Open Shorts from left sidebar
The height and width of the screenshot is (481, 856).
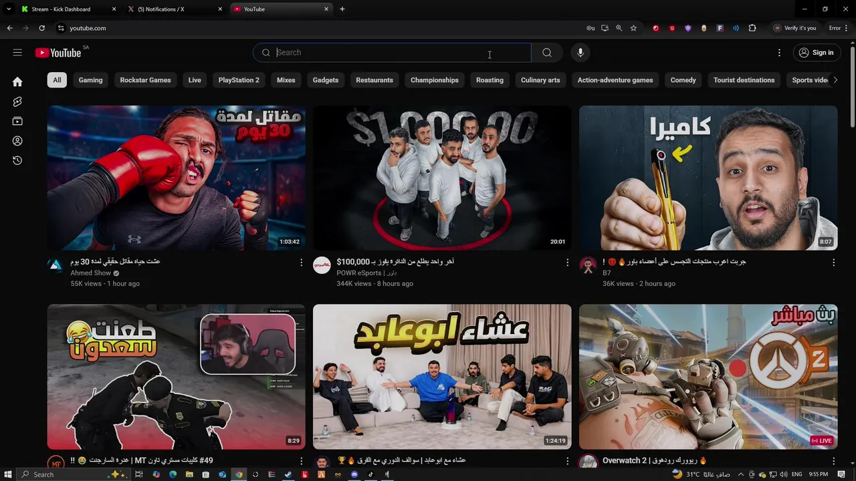click(x=17, y=102)
